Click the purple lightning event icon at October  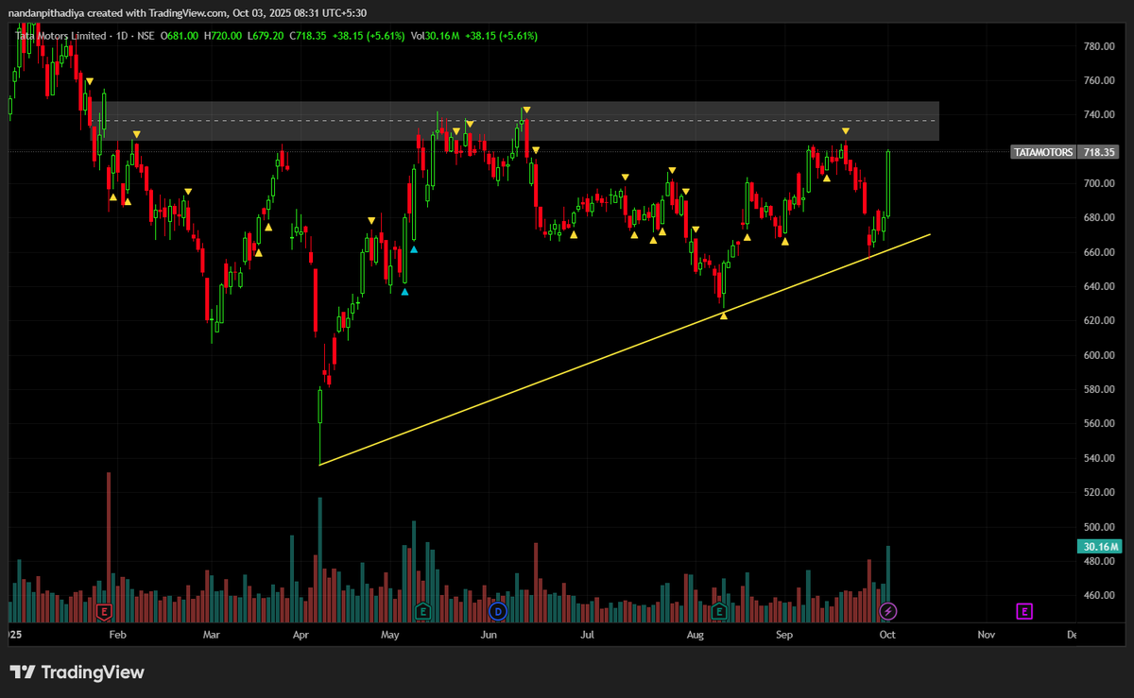[886, 612]
